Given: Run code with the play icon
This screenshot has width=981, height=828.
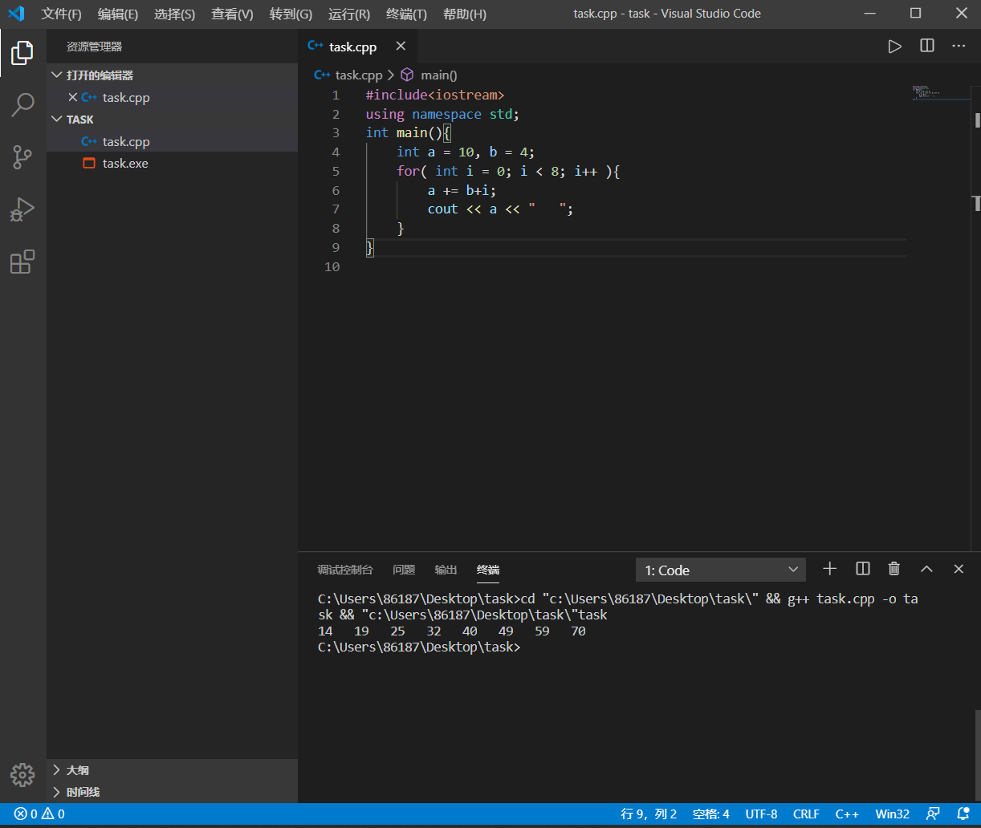Looking at the screenshot, I should point(894,47).
